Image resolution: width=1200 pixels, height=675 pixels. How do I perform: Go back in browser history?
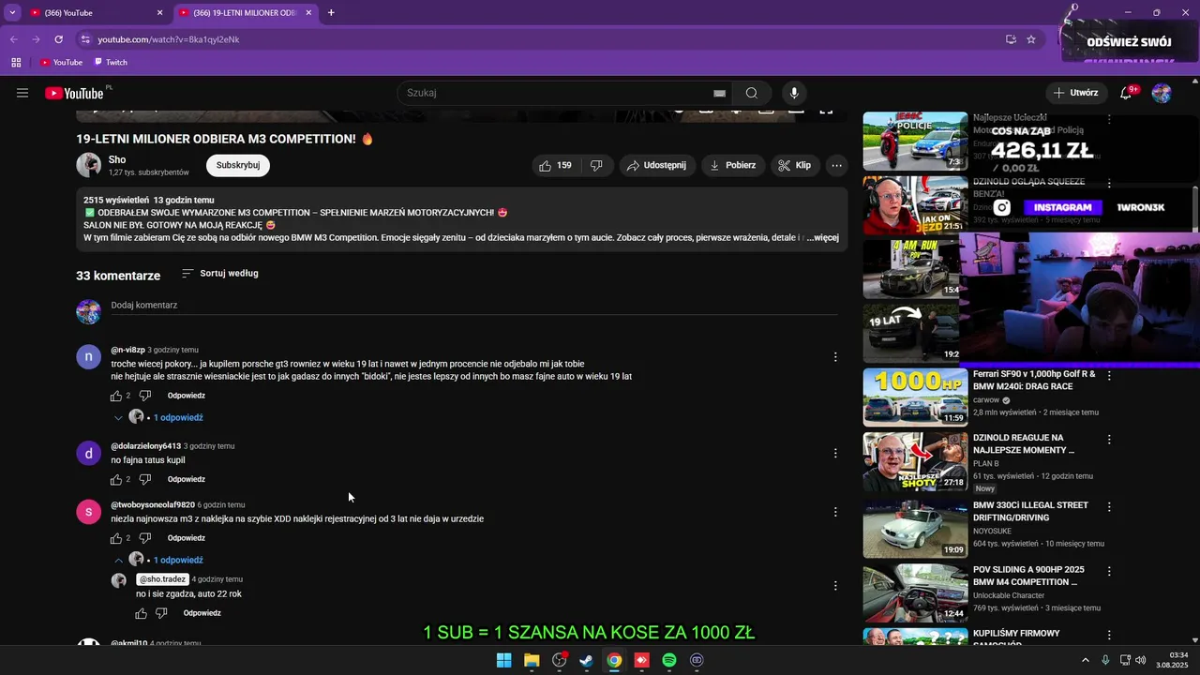13,39
